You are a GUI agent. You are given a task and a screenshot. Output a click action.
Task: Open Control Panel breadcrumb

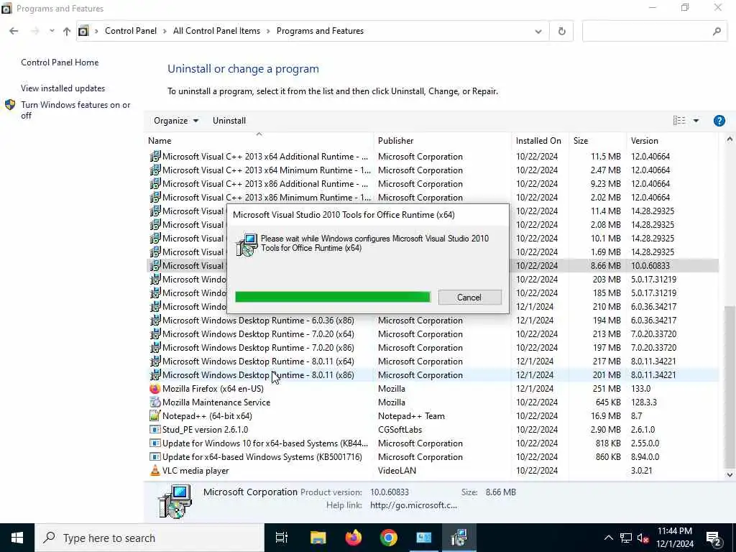tap(131, 31)
